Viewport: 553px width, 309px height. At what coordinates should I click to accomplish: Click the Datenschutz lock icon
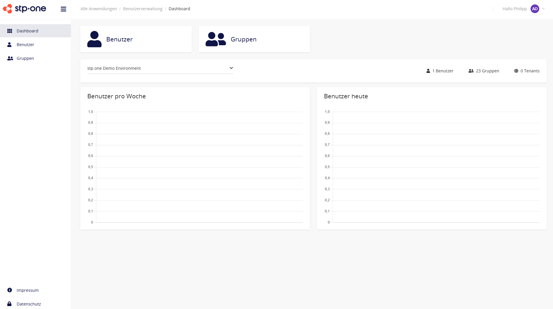[x=9, y=304]
